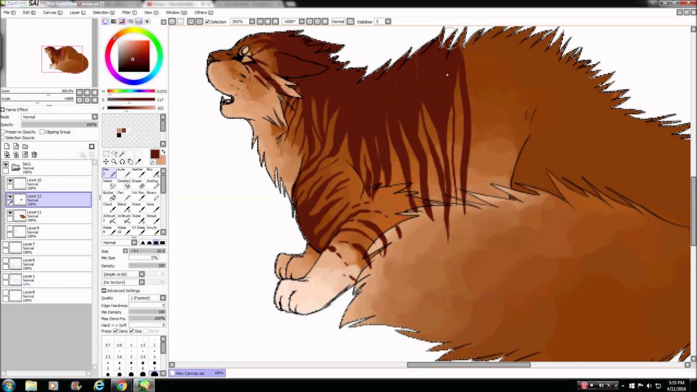Viewport: 697px width, 392px height.
Task: Uncheck the Press Dens checkbox
Action: pos(116,331)
